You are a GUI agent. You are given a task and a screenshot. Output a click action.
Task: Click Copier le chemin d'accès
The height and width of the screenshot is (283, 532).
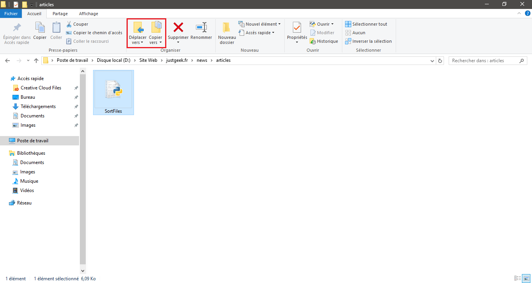tap(94, 33)
